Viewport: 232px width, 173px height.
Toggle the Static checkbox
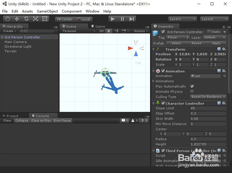(x=209, y=32)
